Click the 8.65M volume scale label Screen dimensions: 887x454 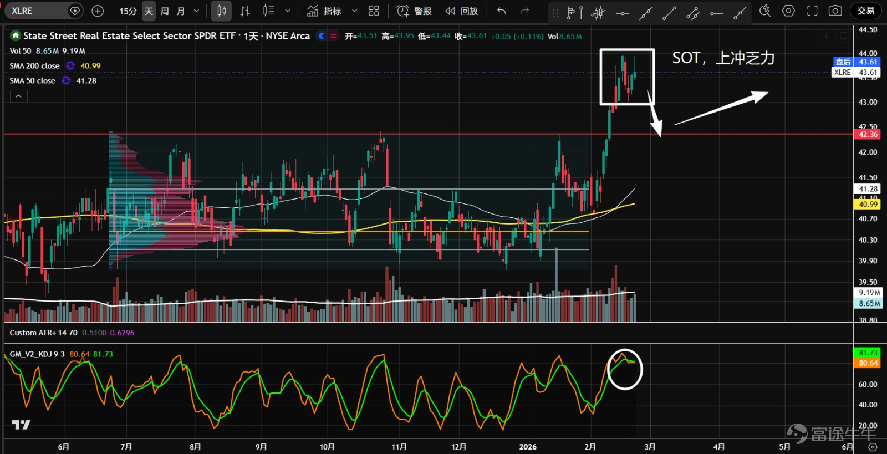pyautogui.click(x=868, y=303)
